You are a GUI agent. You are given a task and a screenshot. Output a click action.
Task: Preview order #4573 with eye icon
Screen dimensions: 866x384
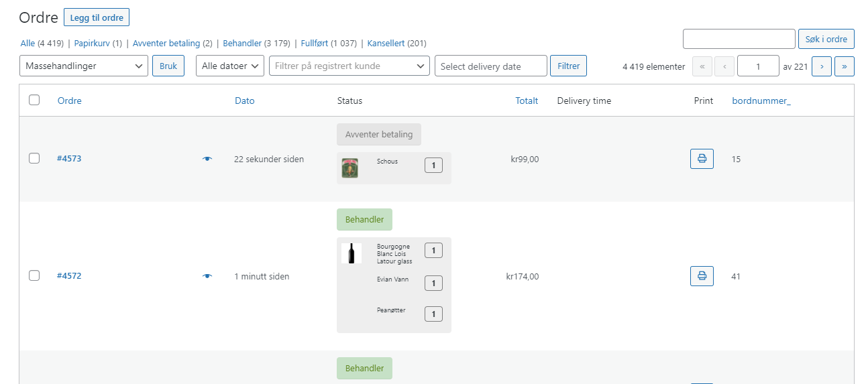[x=207, y=159]
